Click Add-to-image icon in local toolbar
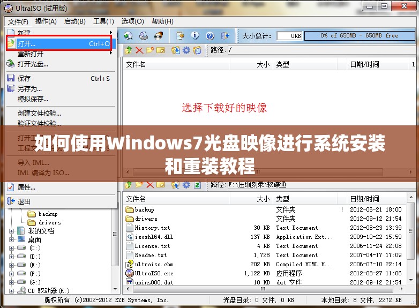The width and height of the screenshot is (419, 308). (x=176, y=185)
